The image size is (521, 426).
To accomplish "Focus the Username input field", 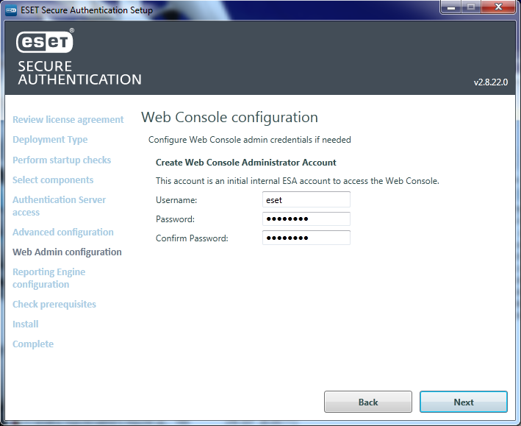I will click(306, 199).
